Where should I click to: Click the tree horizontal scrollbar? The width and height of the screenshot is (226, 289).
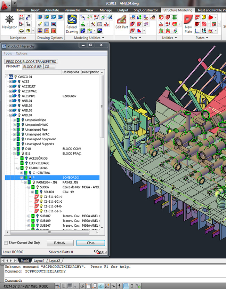tap(50, 232)
